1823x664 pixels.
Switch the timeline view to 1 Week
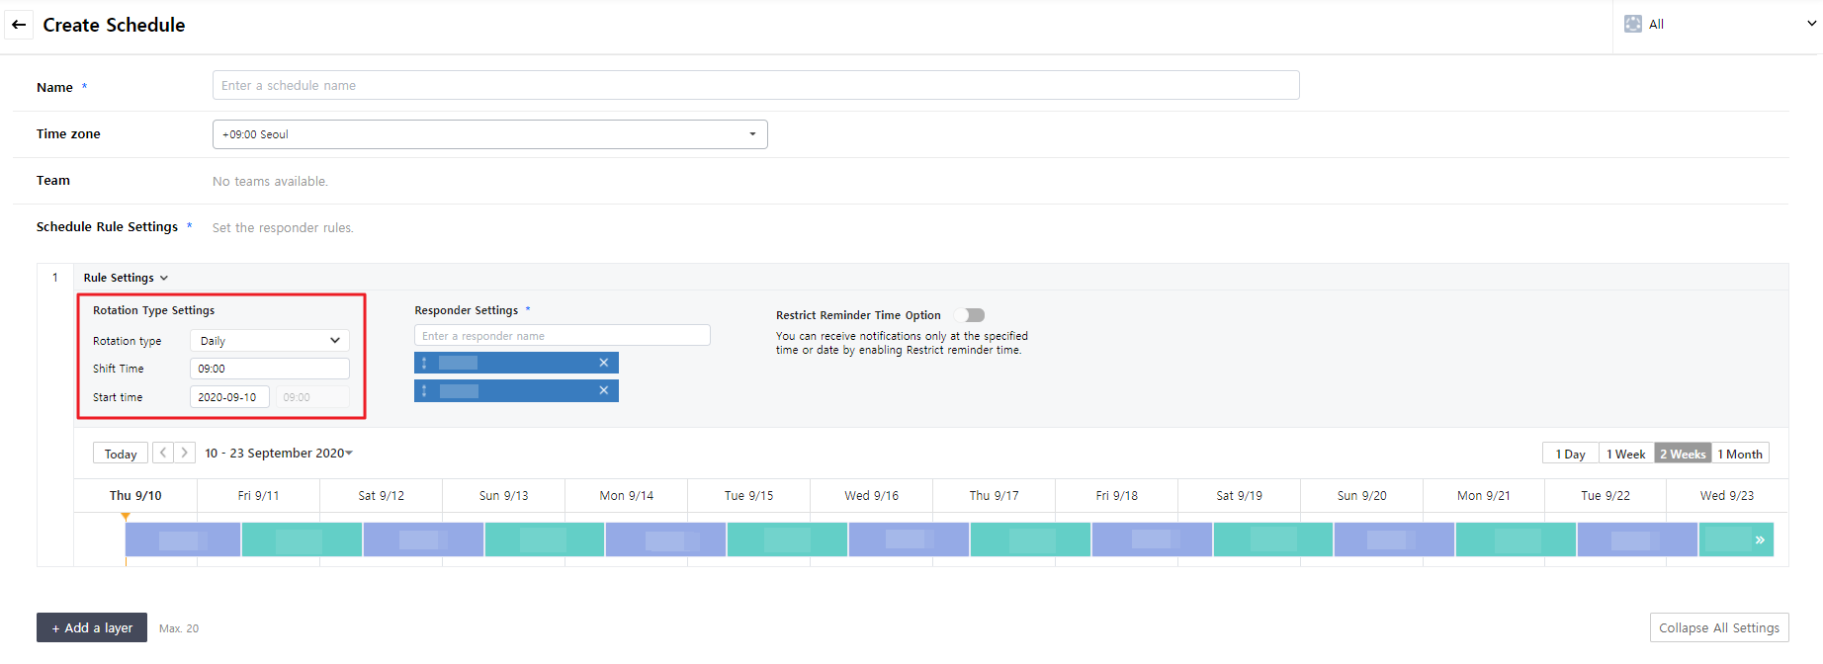click(x=1625, y=454)
